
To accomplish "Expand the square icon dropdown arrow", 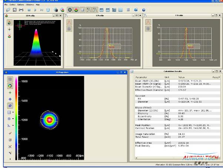I will coord(13,119).
